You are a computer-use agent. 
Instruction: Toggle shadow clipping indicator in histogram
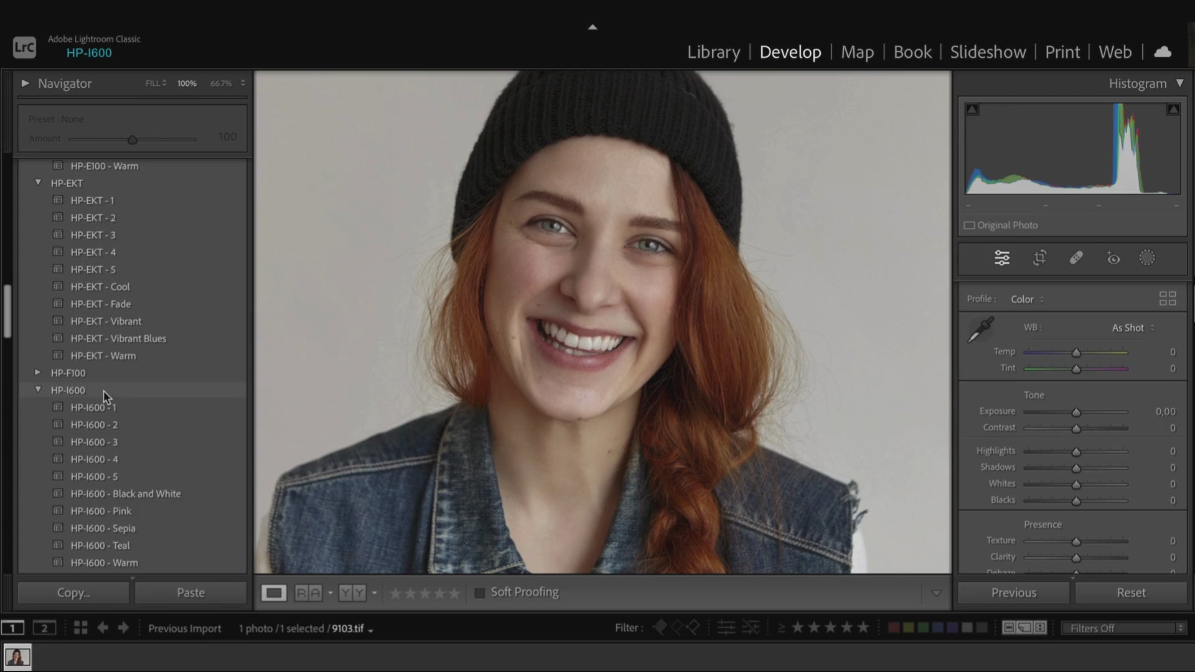tap(972, 110)
